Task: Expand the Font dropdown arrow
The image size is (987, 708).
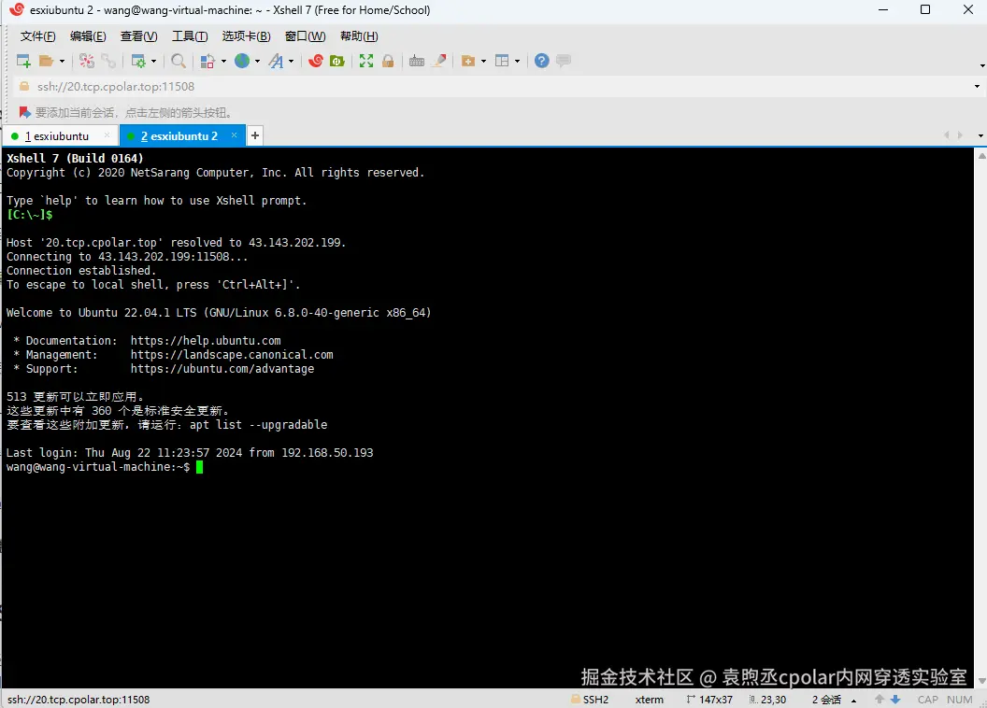Action: (291, 61)
